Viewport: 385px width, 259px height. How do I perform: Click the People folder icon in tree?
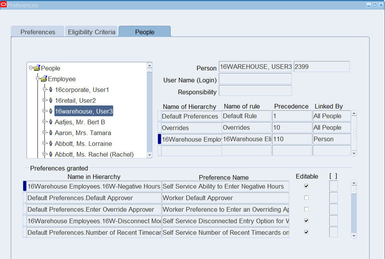[37, 68]
